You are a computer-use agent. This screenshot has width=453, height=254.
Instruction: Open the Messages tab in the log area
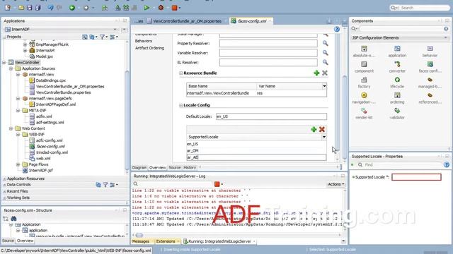click(141, 241)
